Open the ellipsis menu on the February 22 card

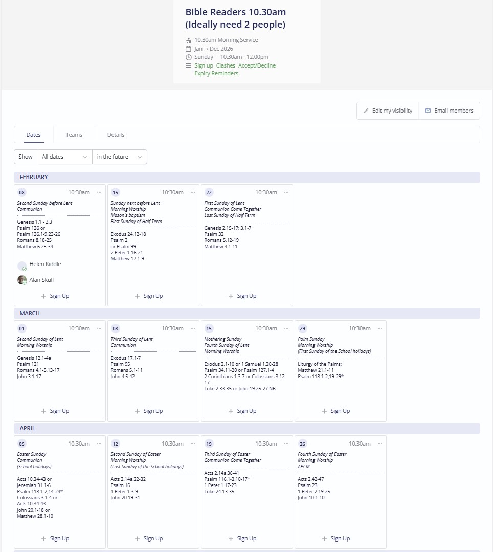pyautogui.click(x=286, y=192)
